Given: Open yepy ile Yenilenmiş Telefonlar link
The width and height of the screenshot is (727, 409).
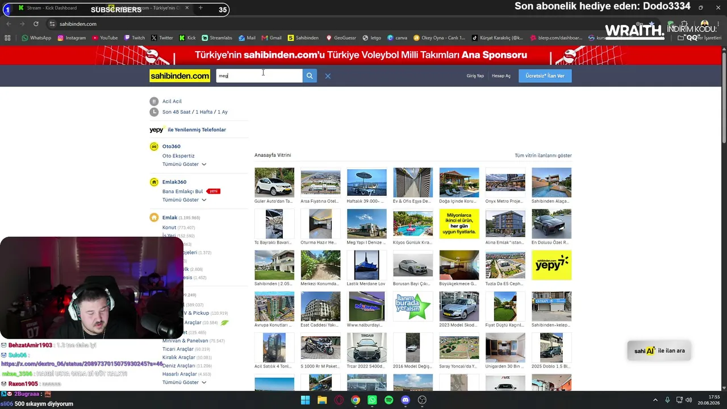Looking at the screenshot, I should (187, 130).
